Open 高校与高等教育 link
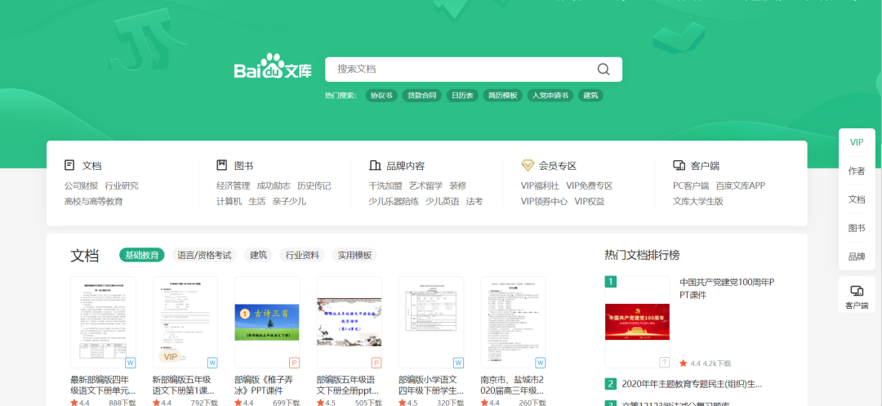Image resolution: width=882 pixels, height=406 pixels. click(x=93, y=201)
